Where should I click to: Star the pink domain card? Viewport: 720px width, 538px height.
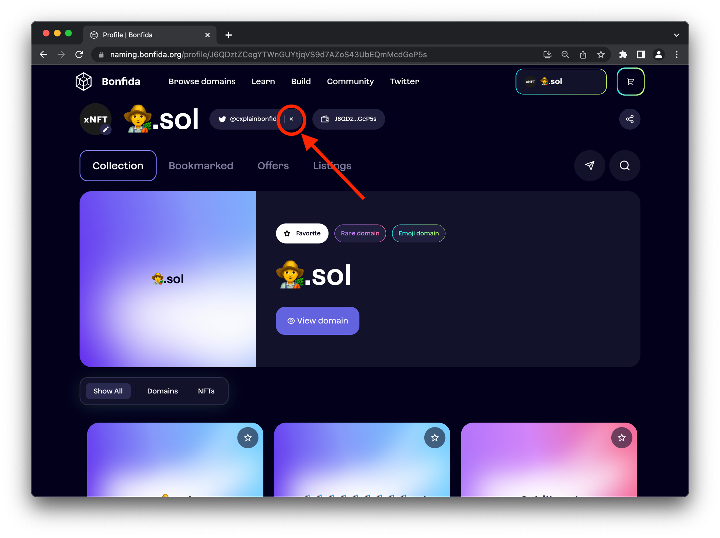click(621, 438)
